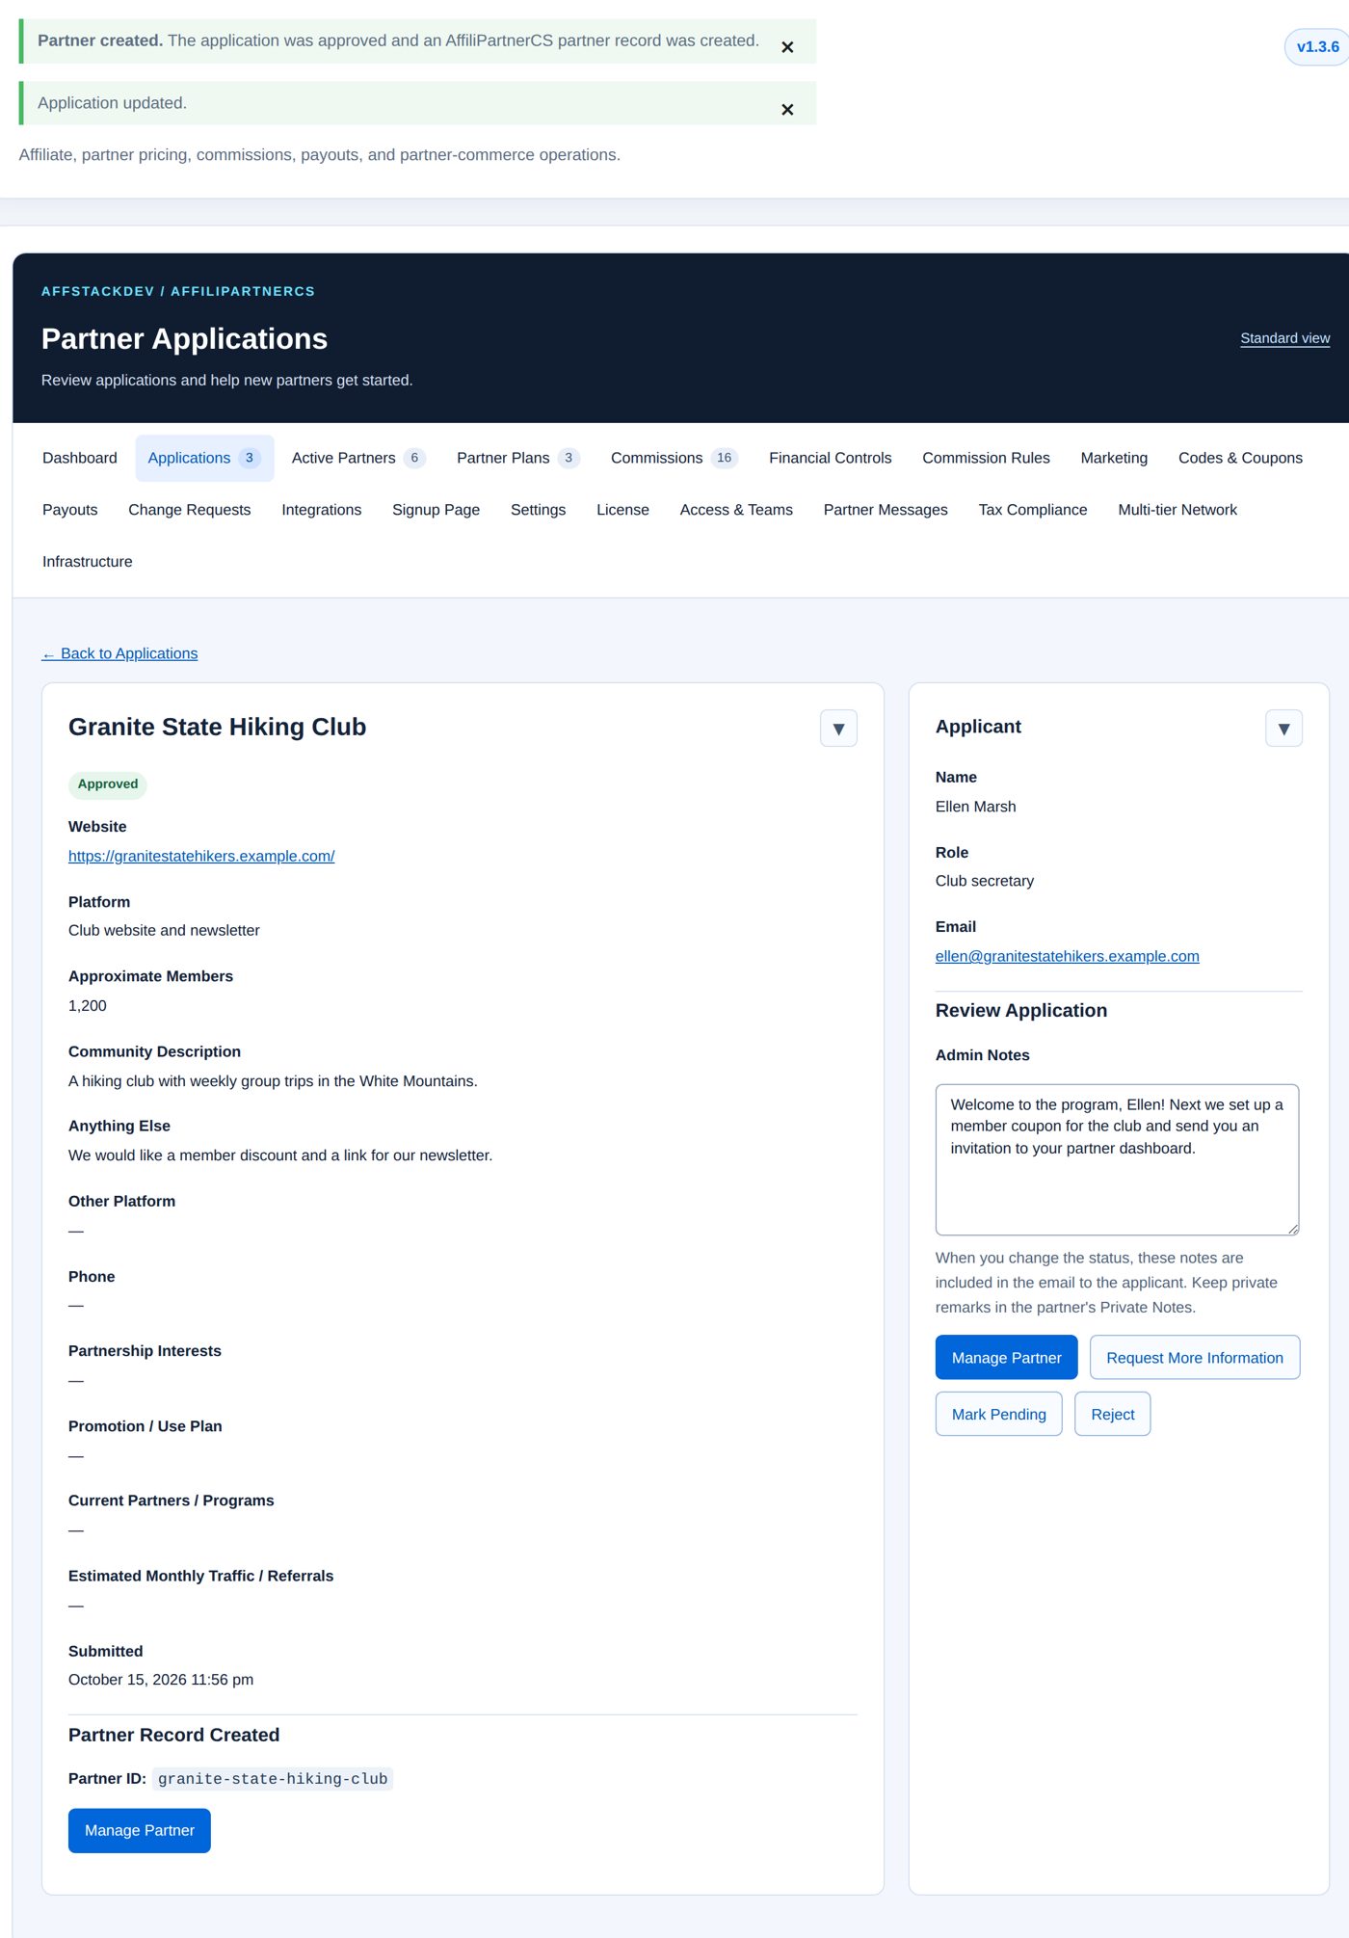
Task: Open the License tab
Action: point(622,510)
